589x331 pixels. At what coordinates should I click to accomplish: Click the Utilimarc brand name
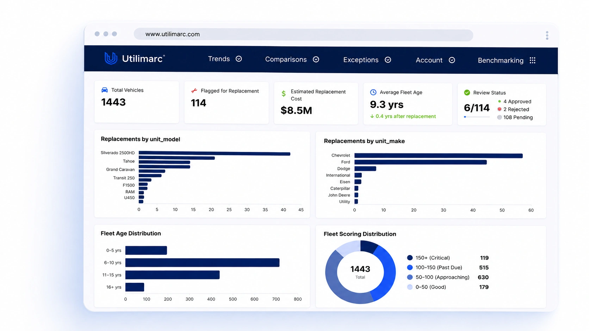pos(143,58)
